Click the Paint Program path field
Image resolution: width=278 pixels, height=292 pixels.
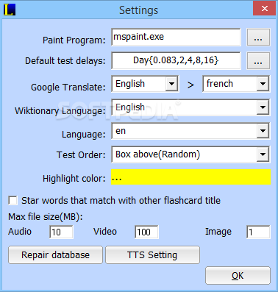tap(176, 37)
